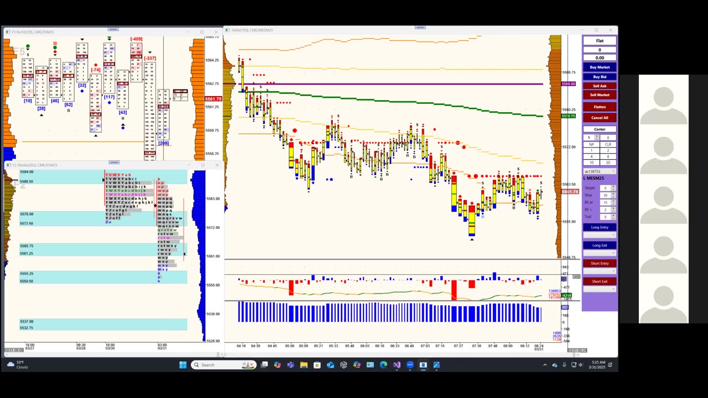Click the Sell Ask button

pyautogui.click(x=600, y=86)
